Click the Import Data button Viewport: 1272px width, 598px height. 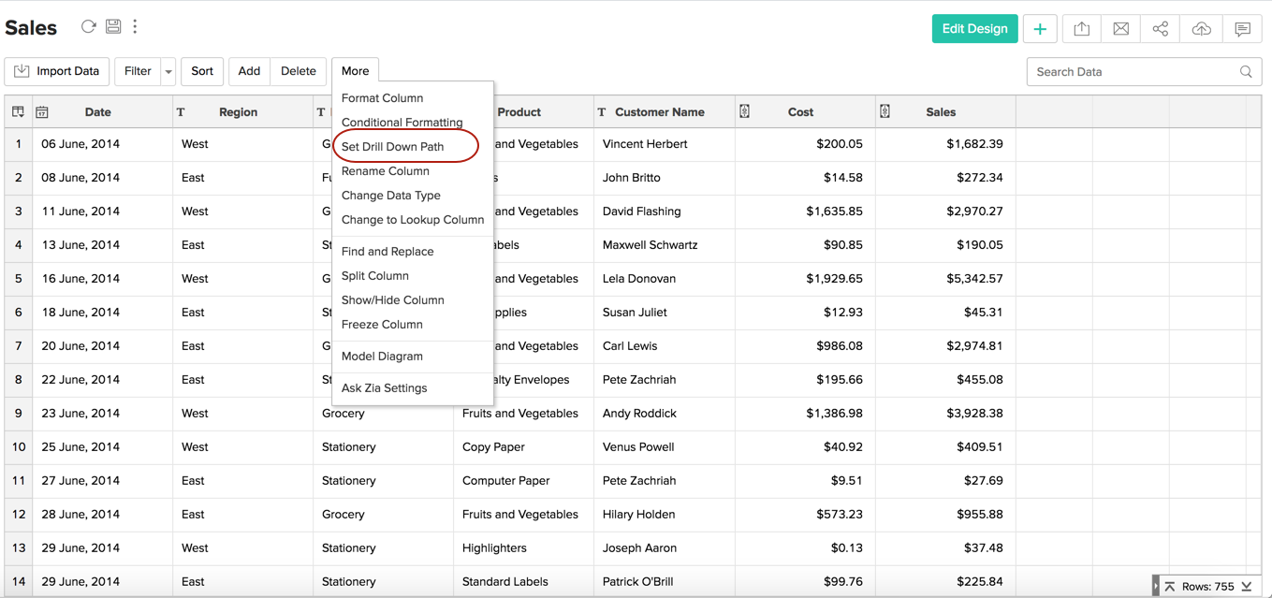(57, 71)
